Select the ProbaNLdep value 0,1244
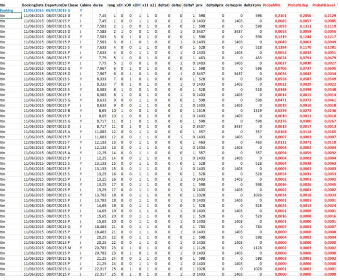The height and width of the screenshot is (280, 340). 305,37
